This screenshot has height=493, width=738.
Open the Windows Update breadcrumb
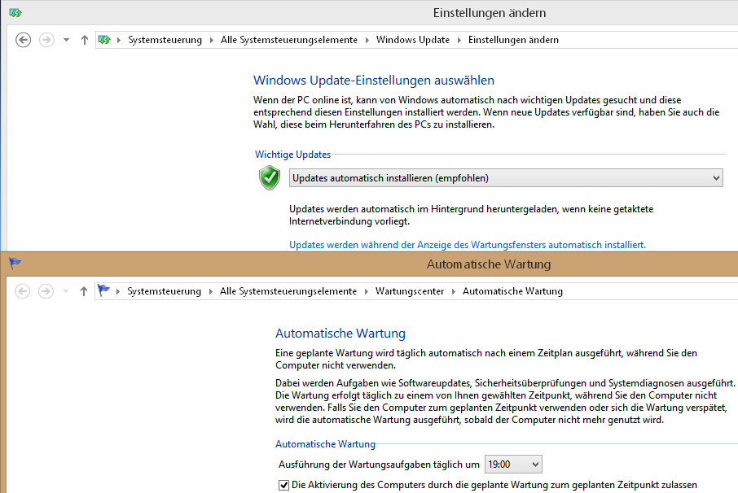click(x=413, y=40)
